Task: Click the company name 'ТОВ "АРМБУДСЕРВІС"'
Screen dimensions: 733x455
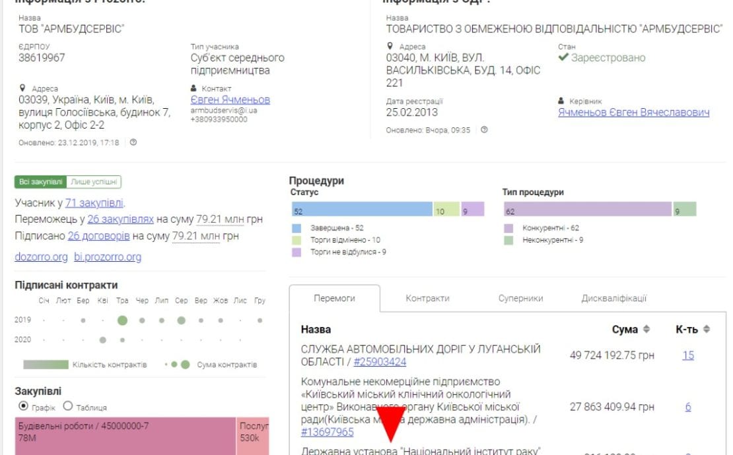Action: [x=71, y=29]
